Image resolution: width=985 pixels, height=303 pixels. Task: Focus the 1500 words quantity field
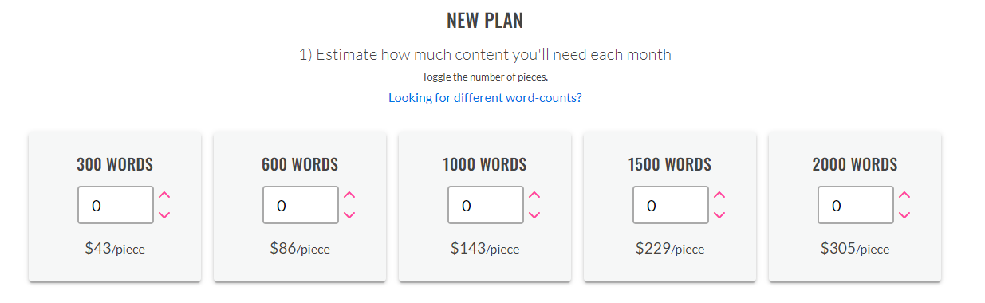coord(671,205)
